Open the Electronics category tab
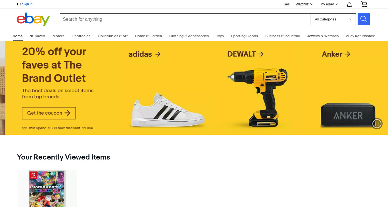 pos(81,36)
